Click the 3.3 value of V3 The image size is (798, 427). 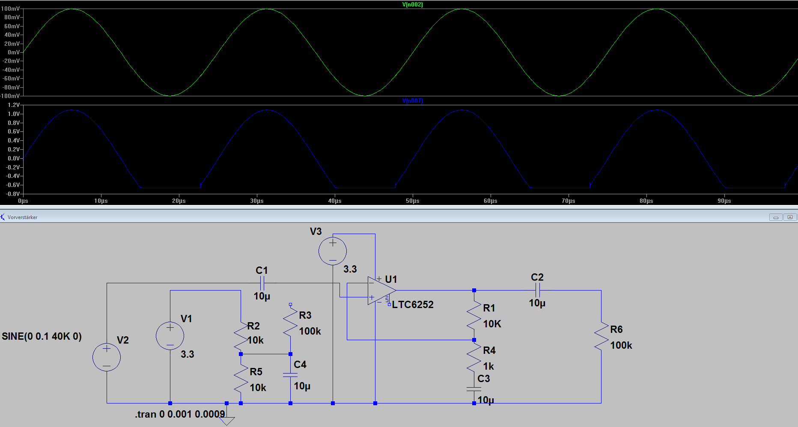(x=350, y=269)
